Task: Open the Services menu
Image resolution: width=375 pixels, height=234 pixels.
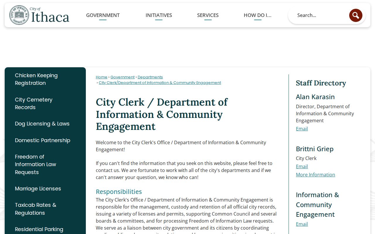Action: click(x=208, y=15)
